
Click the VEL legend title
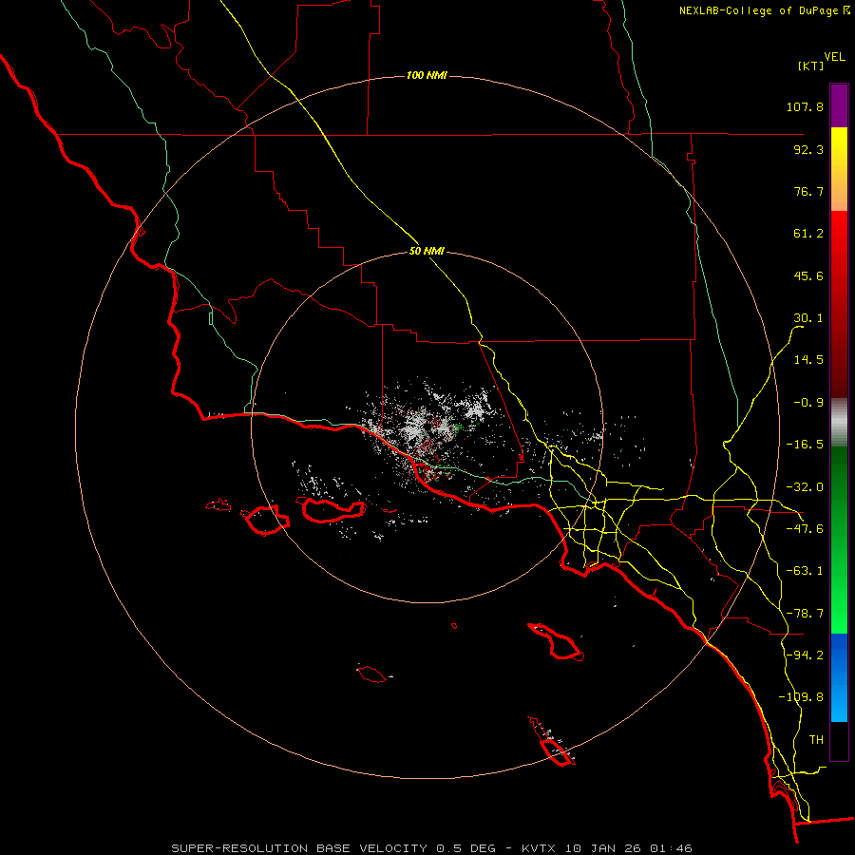[834, 57]
